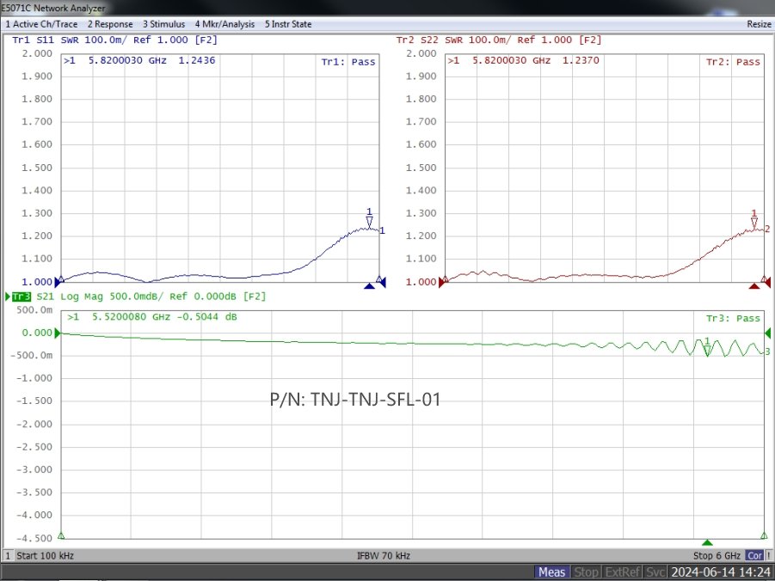
Task: Click red reference level arrow at 1.000 on Tr2
Action: coord(441,283)
